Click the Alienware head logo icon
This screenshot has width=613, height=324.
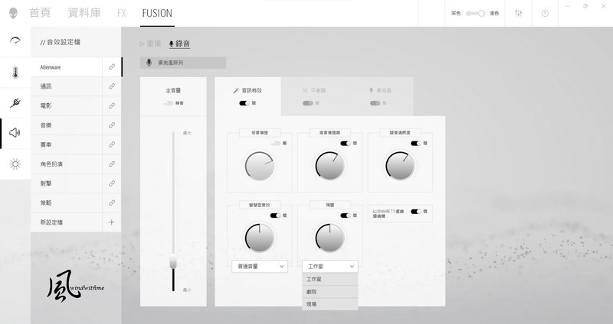point(13,13)
